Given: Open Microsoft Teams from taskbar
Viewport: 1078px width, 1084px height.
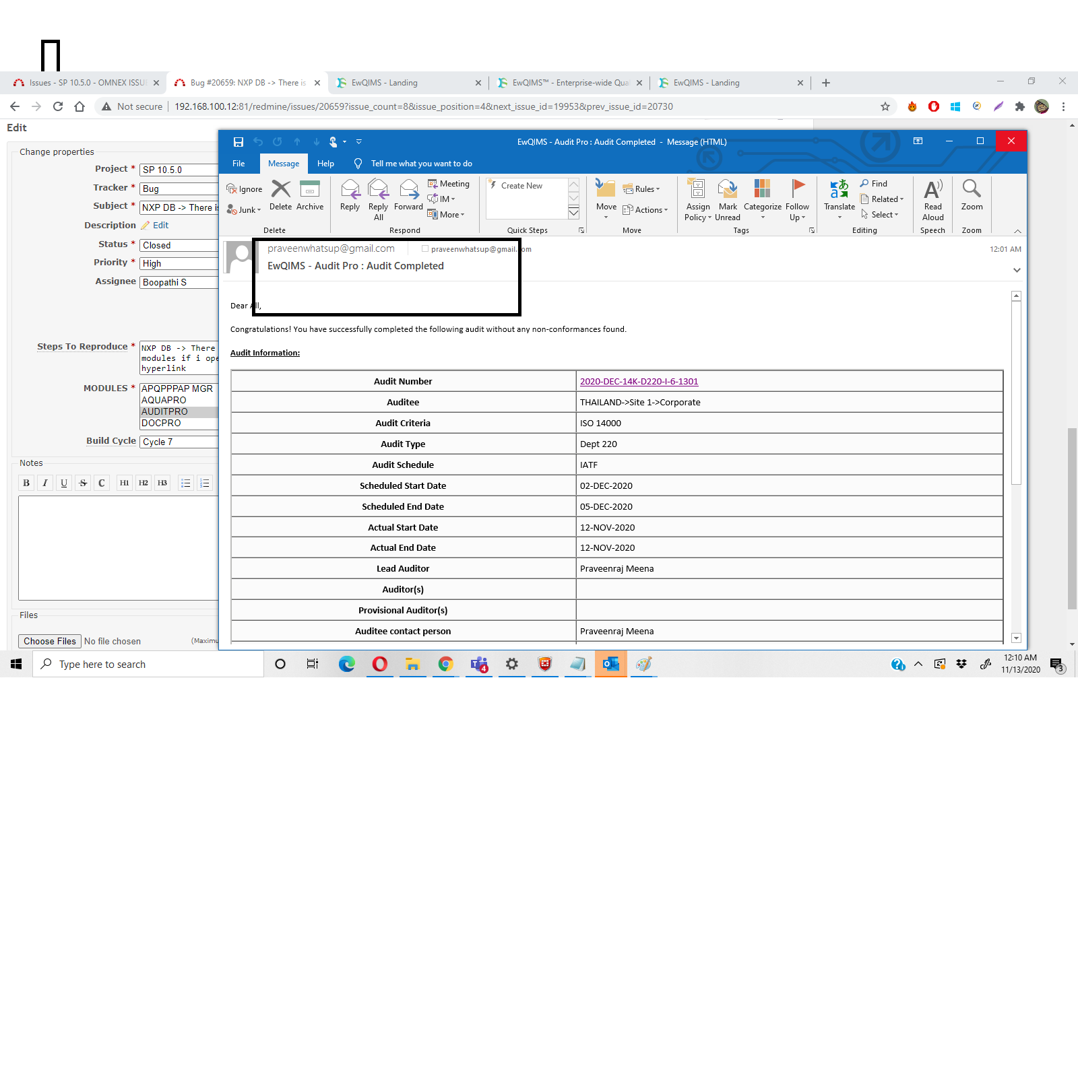Looking at the screenshot, I should tap(479, 665).
